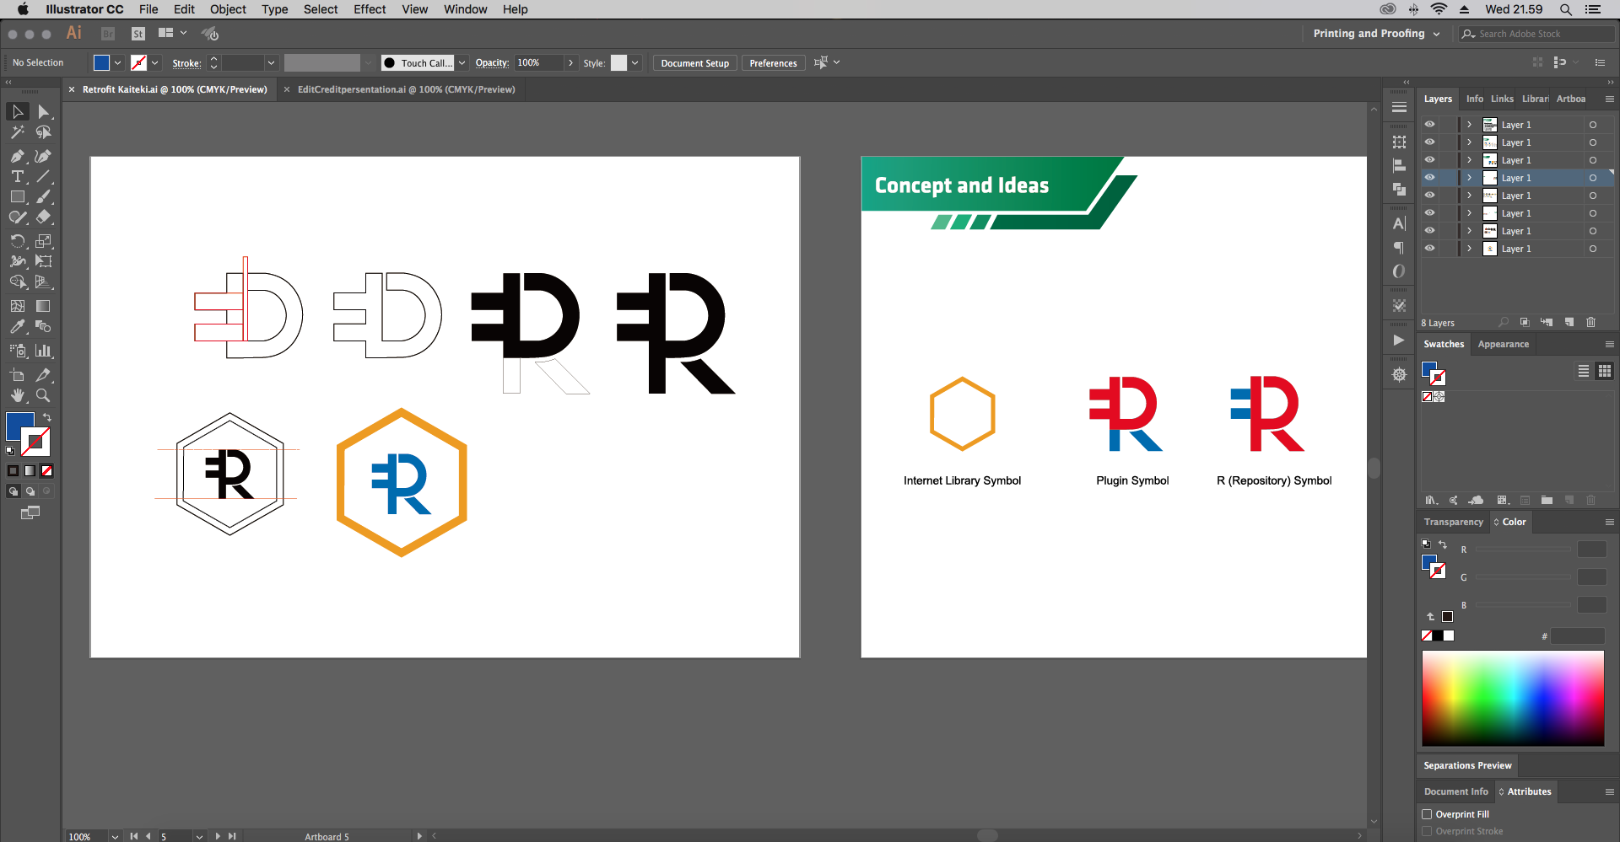Select the Magic Wand tool
Image resolution: width=1620 pixels, height=842 pixels.
[x=17, y=132]
